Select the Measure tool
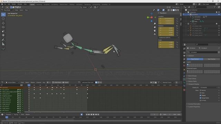 (x=3, y=44)
